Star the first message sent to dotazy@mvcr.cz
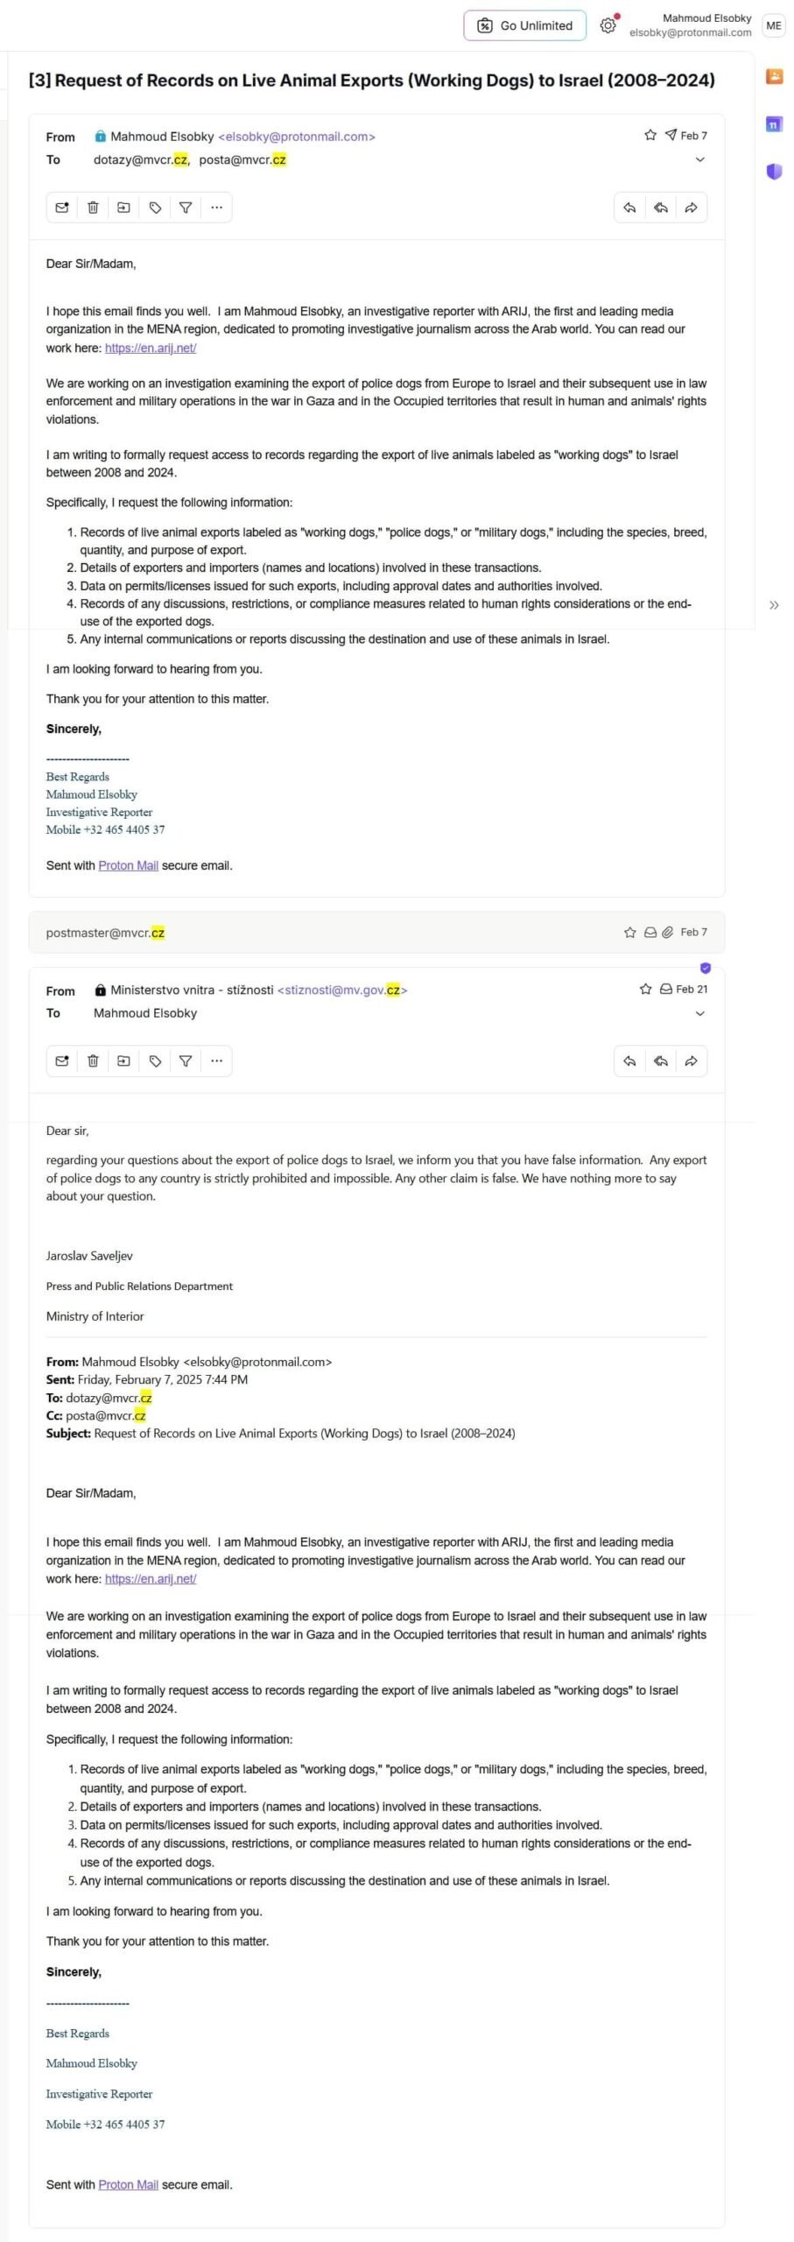 coord(650,136)
